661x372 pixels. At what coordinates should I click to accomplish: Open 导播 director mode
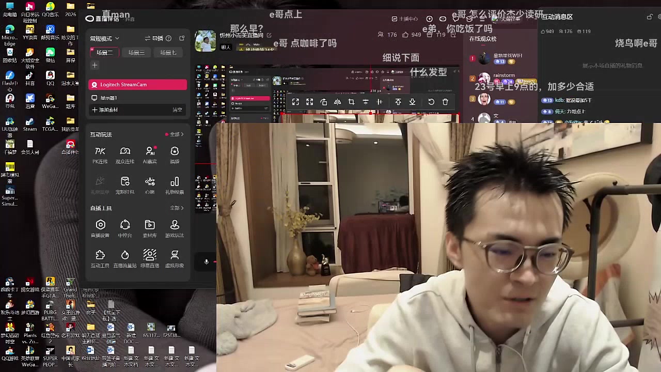[x=154, y=38]
